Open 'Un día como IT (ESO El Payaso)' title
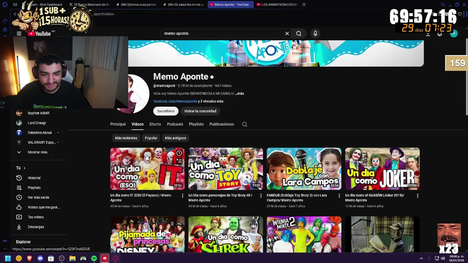Image resolution: width=468 pixels, height=263 pixels. pos(141,198)
